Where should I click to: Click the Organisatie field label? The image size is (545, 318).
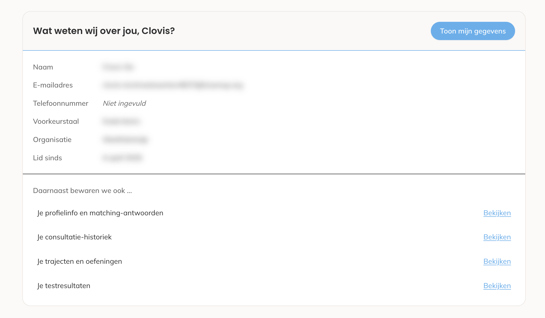pyautogui.click(x=52, y=140)
